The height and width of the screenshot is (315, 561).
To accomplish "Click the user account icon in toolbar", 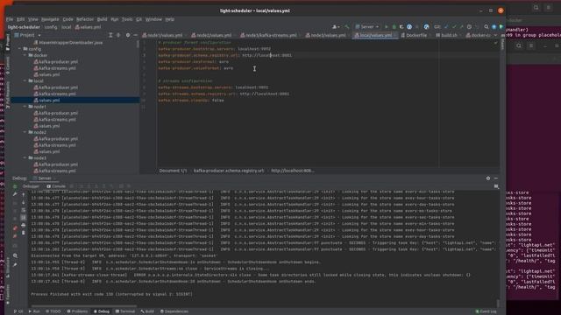I will [x=336, y=27].
